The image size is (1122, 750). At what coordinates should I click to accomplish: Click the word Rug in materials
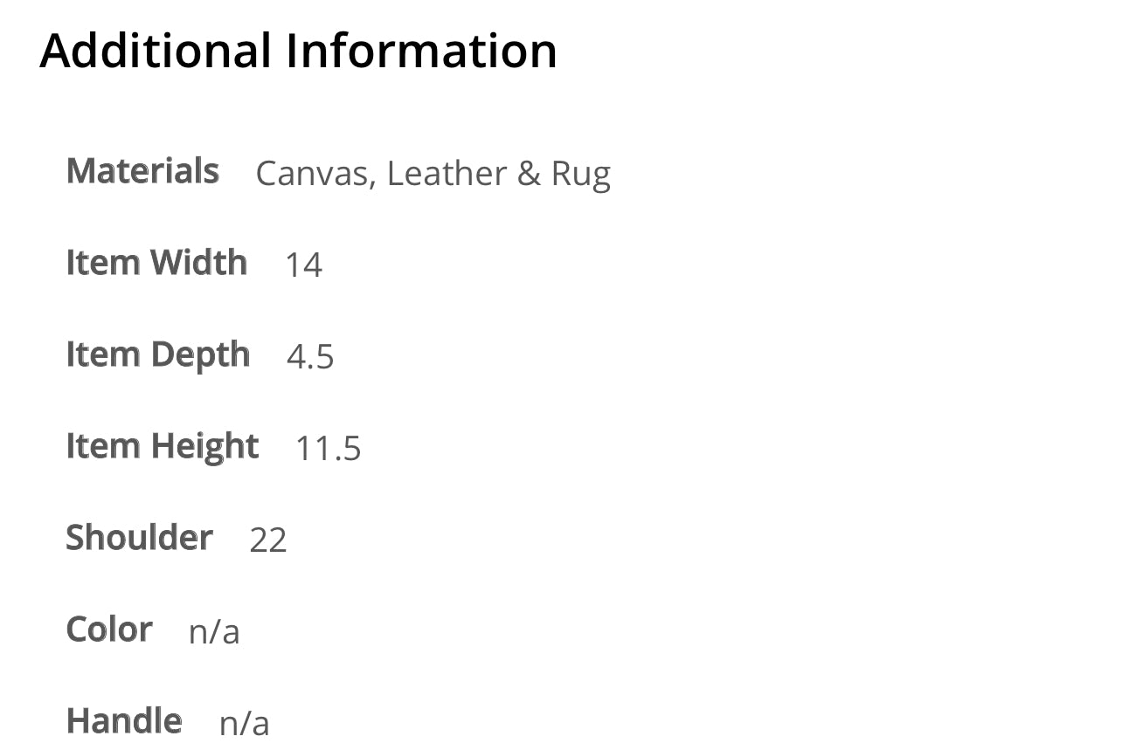click(x=580, y=175)
